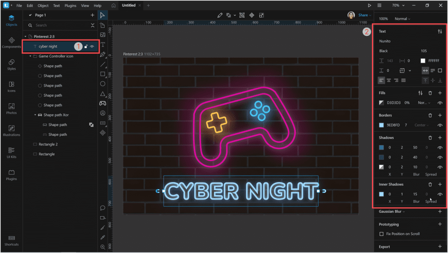This screenshot has height=253, width=448.
Task: Open the Gaussian Blur type dropdown
Action: (392, 211)
